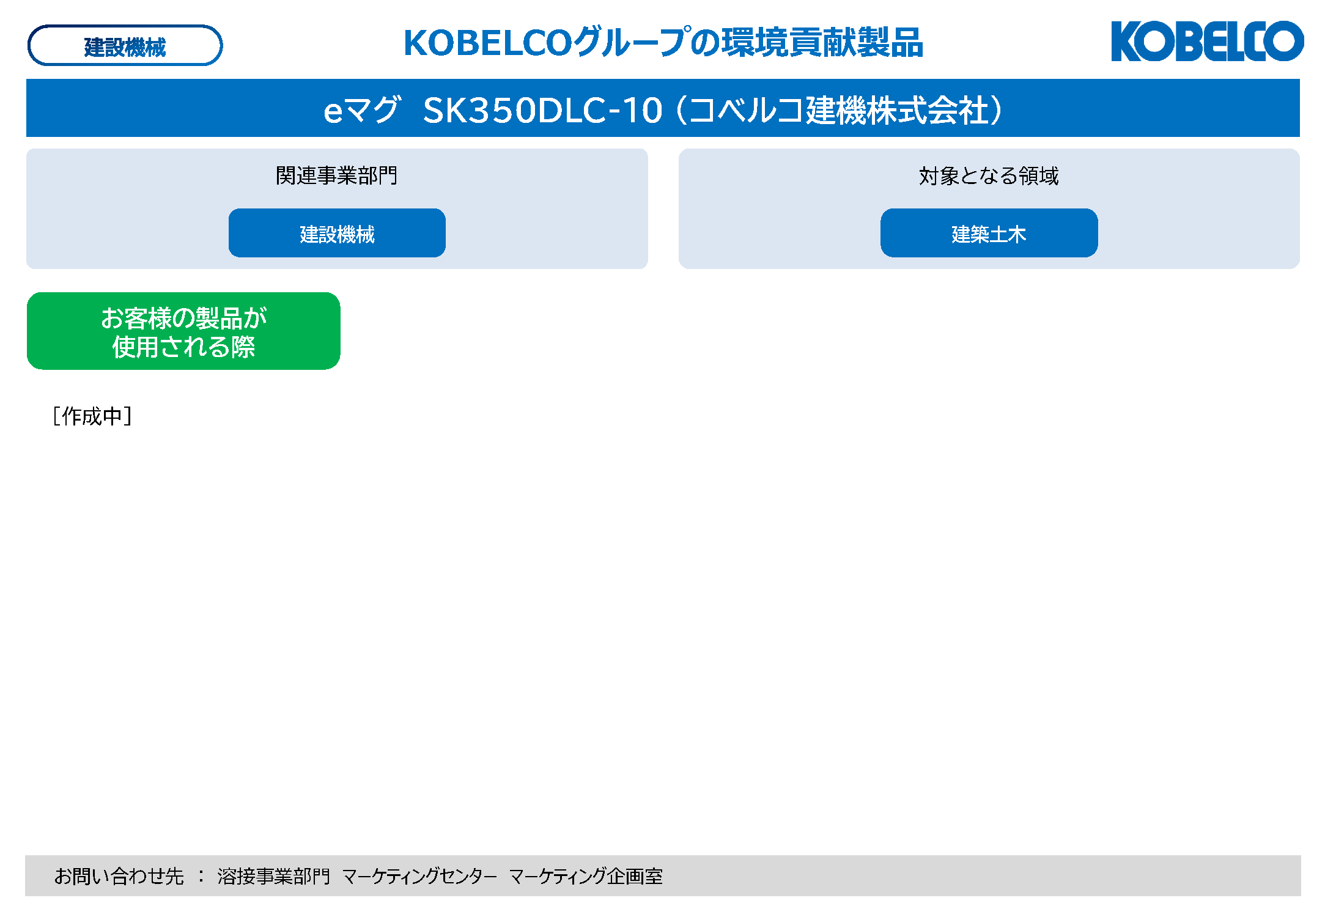Select the page title KOBELCOグループの環境貢献製品
Viewport: 1325px width, 917px height.
point(663,43)
